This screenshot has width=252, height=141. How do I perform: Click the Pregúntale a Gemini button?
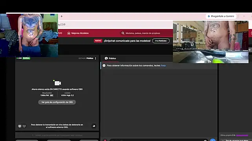coord(221,16)
